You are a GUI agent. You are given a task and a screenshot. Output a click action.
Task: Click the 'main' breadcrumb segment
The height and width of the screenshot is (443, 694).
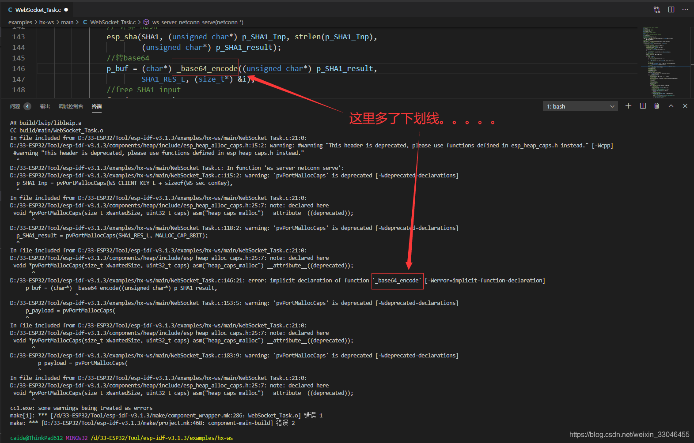[67, 22]
